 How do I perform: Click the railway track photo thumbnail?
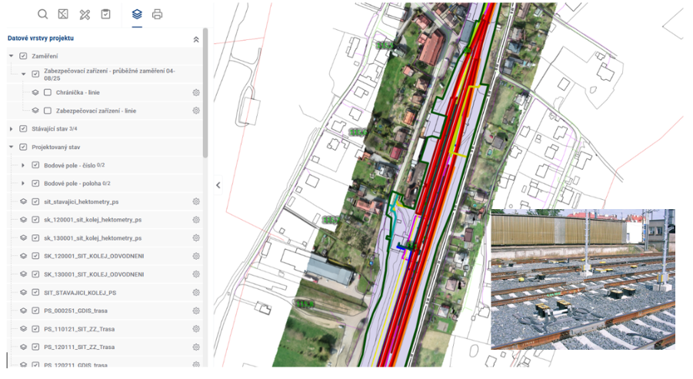tap(582, 279)
